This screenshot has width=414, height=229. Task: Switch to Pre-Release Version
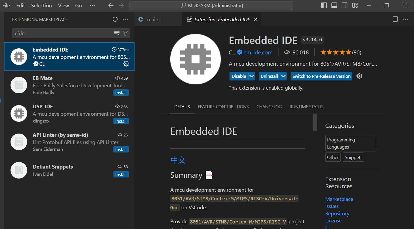321,76
